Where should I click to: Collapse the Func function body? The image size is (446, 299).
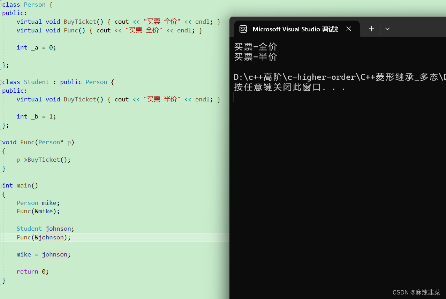pos(1,142)
